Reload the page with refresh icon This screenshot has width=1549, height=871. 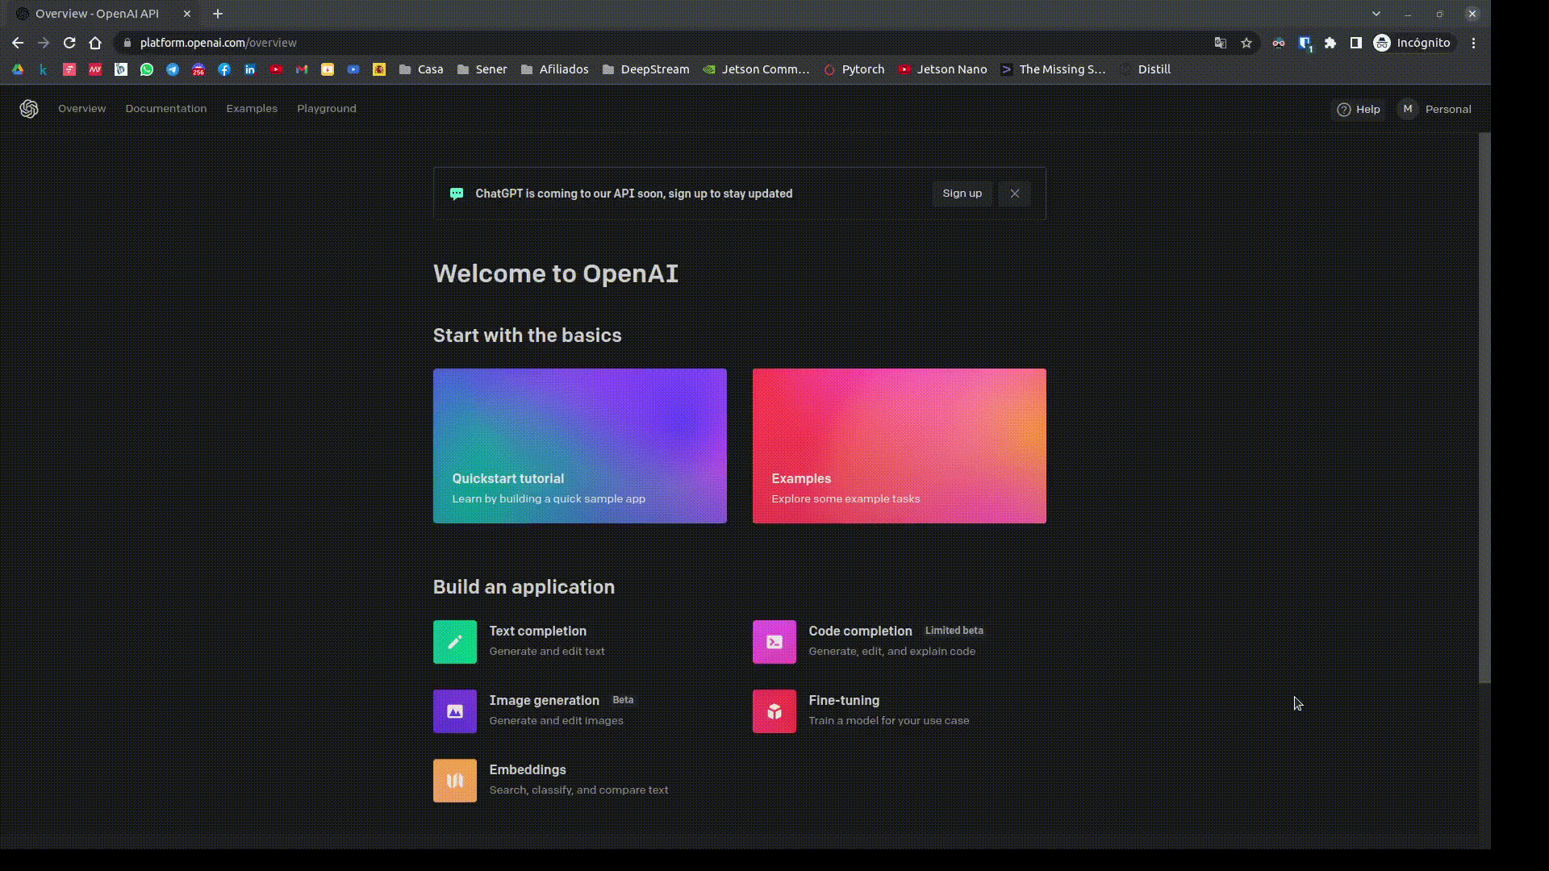click(x=69, y=43)
